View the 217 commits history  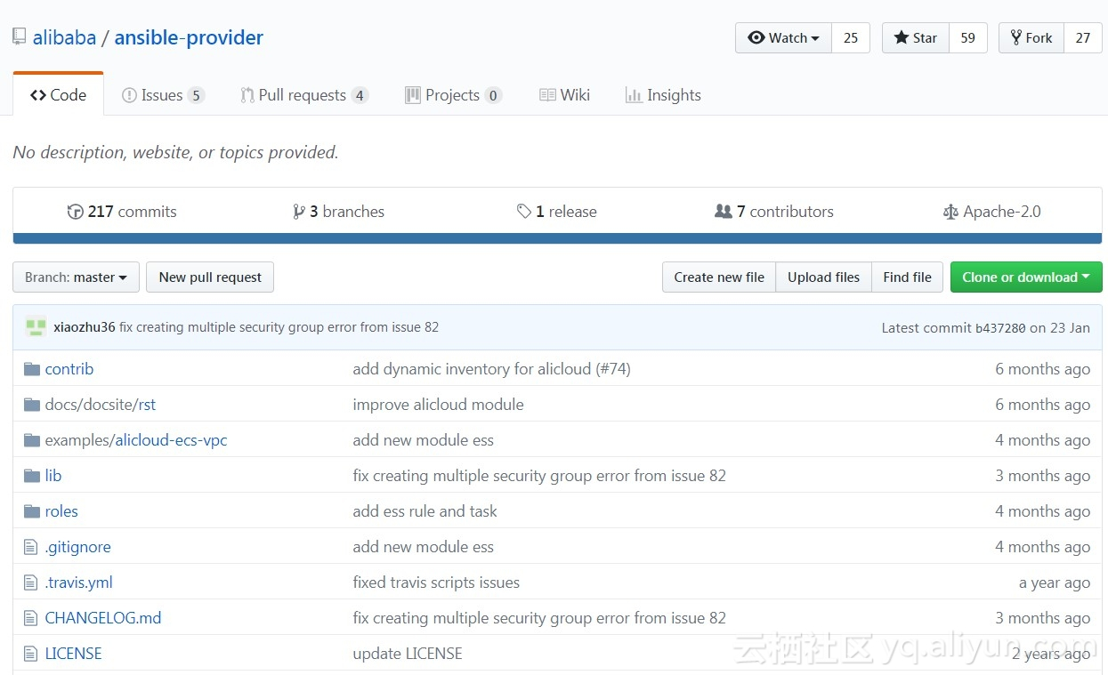point(122,212)
